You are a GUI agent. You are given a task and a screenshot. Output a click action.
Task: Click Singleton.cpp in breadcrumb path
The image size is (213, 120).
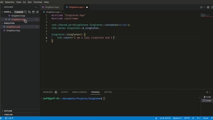(53, 12)
